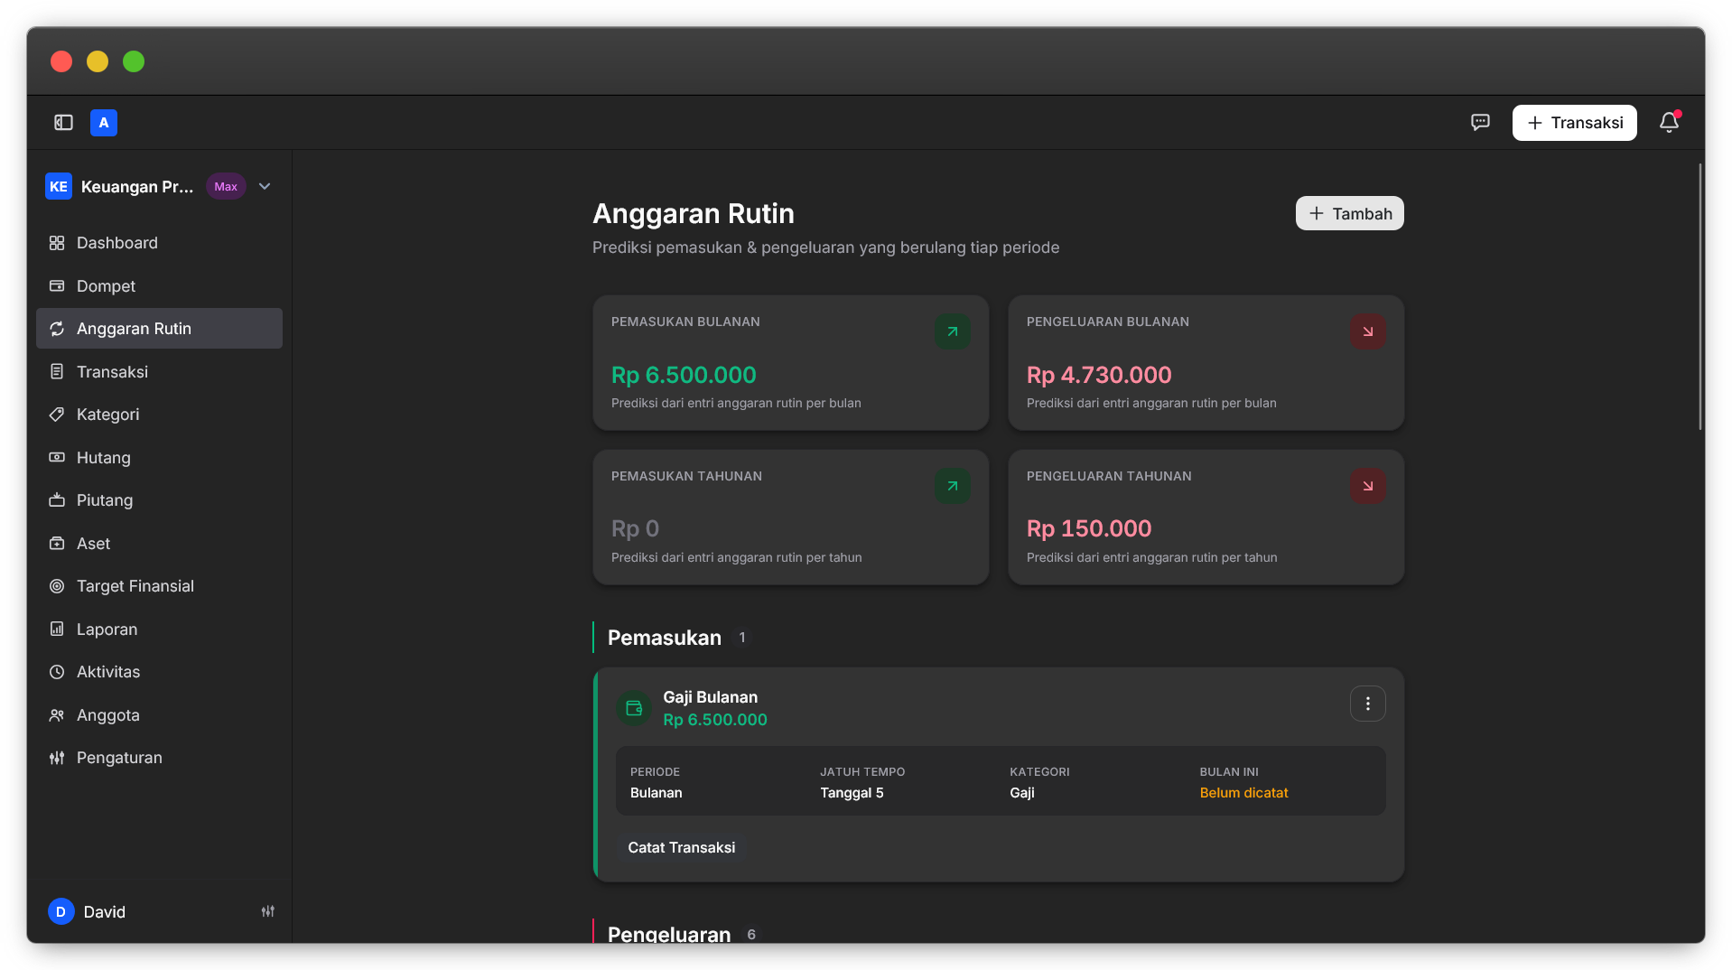This screenshot has height=970, width=1732.
Task: Click the page vertical scrollbar
Action: (1700, 296)
